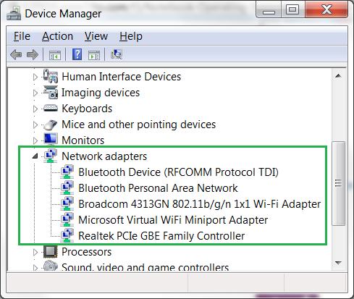
Task: Click the vertical scrollbar thumb
Action: (x=338, y=183)
